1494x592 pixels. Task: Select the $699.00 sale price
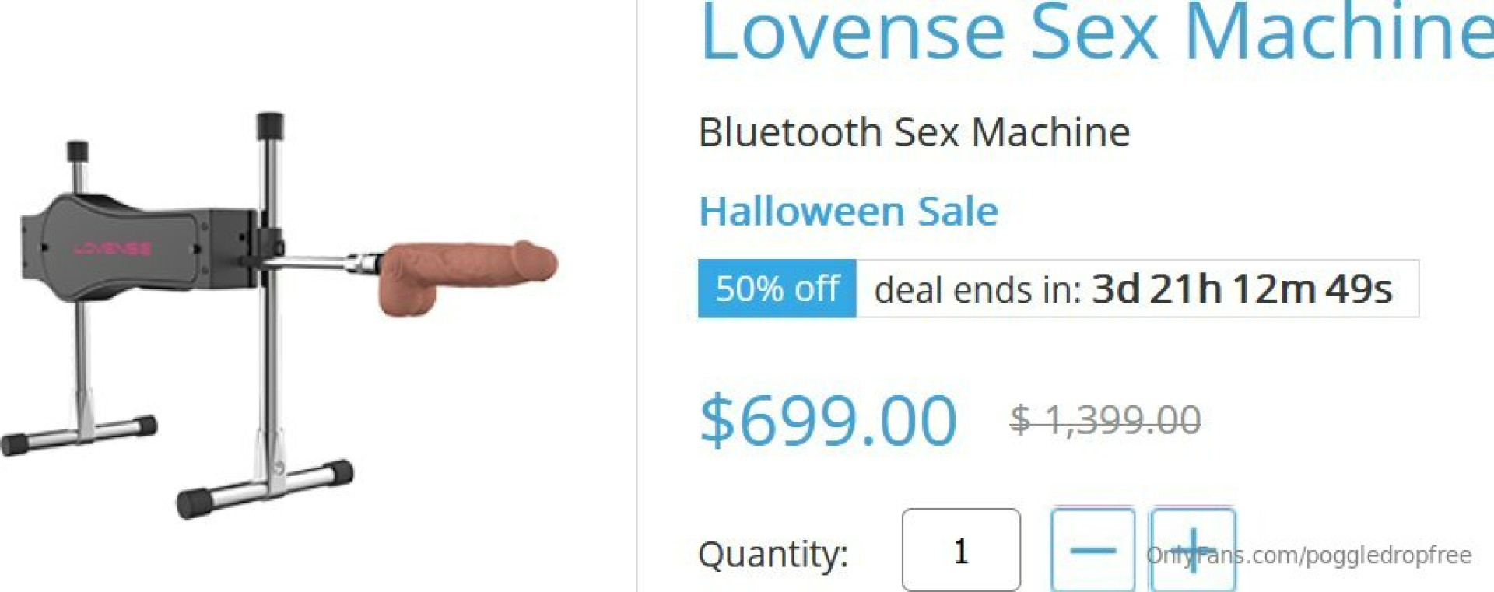(828, 420)
